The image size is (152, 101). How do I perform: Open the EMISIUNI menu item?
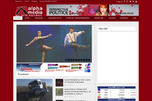pyautogui.click(x=39, y=18)
